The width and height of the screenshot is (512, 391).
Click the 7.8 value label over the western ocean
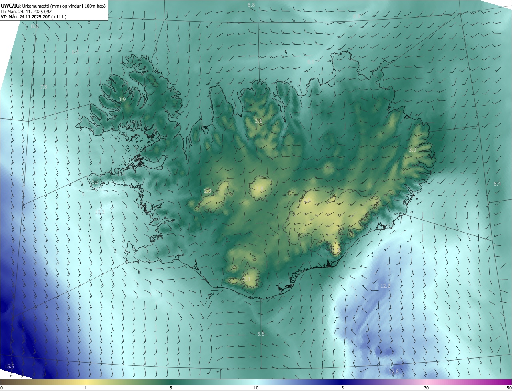pos(44,87)
